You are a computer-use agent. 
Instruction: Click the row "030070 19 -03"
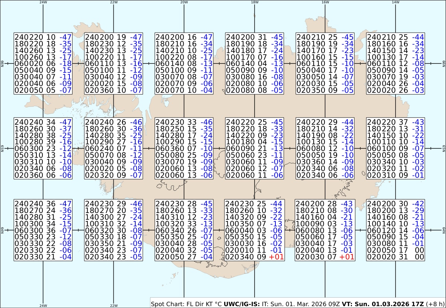tap(396, 77)
